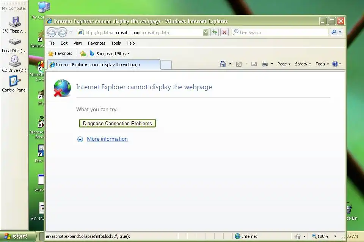
Task: Refresh the page with the green arrows
Action: coord(215,32)
